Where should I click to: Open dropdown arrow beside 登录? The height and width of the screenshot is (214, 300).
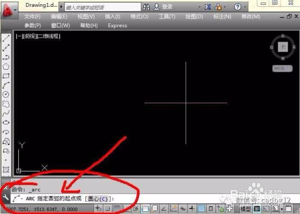point(200,7)
